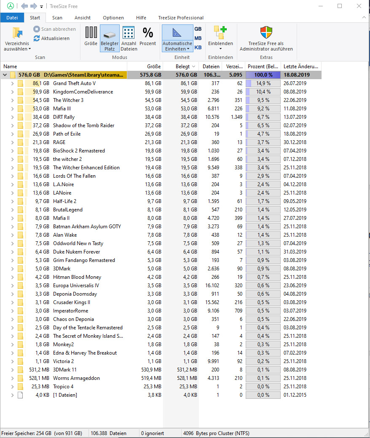
Task: Expand The Witcher 3 folder
Action: pyautogui.click(x=12, y=100)
